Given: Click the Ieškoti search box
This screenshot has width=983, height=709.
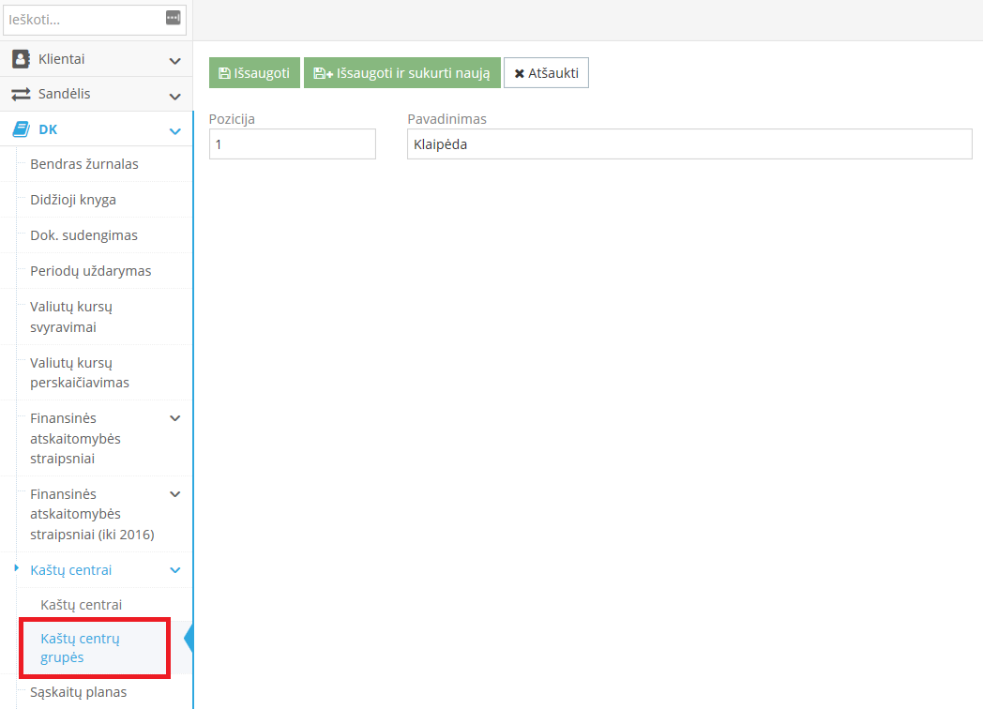Looking at the screenshot, I should click(x=84, y=19).
